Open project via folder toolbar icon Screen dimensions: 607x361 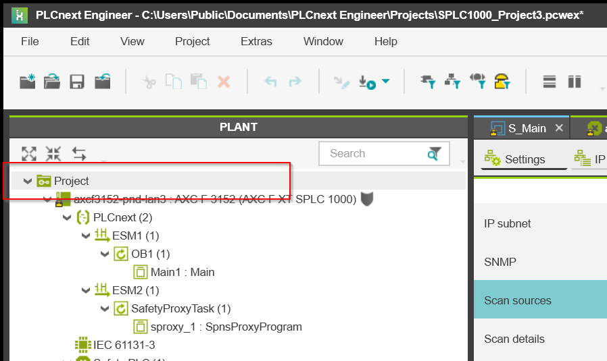coord(52,82)
